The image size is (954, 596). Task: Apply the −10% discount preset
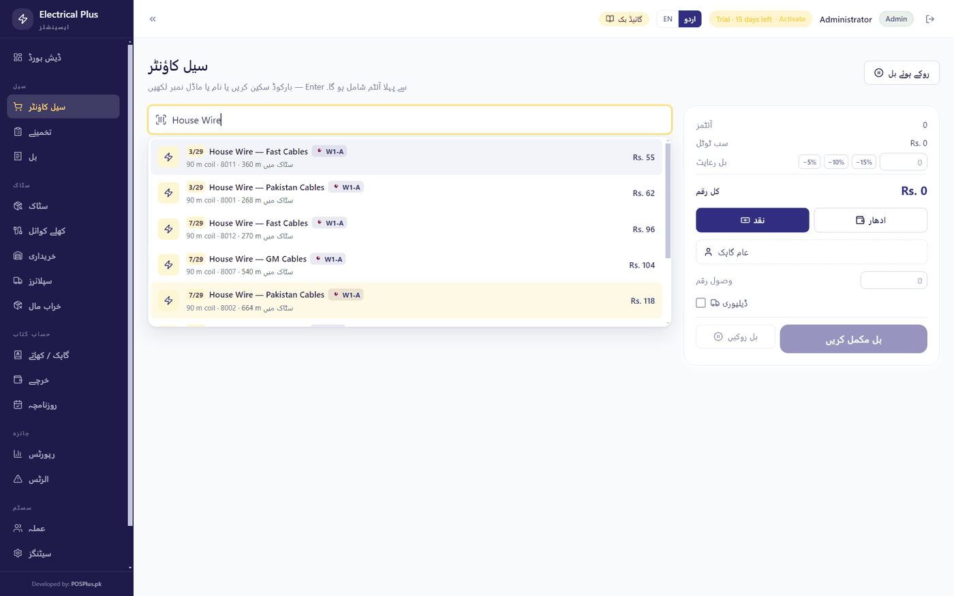[836, 162]
